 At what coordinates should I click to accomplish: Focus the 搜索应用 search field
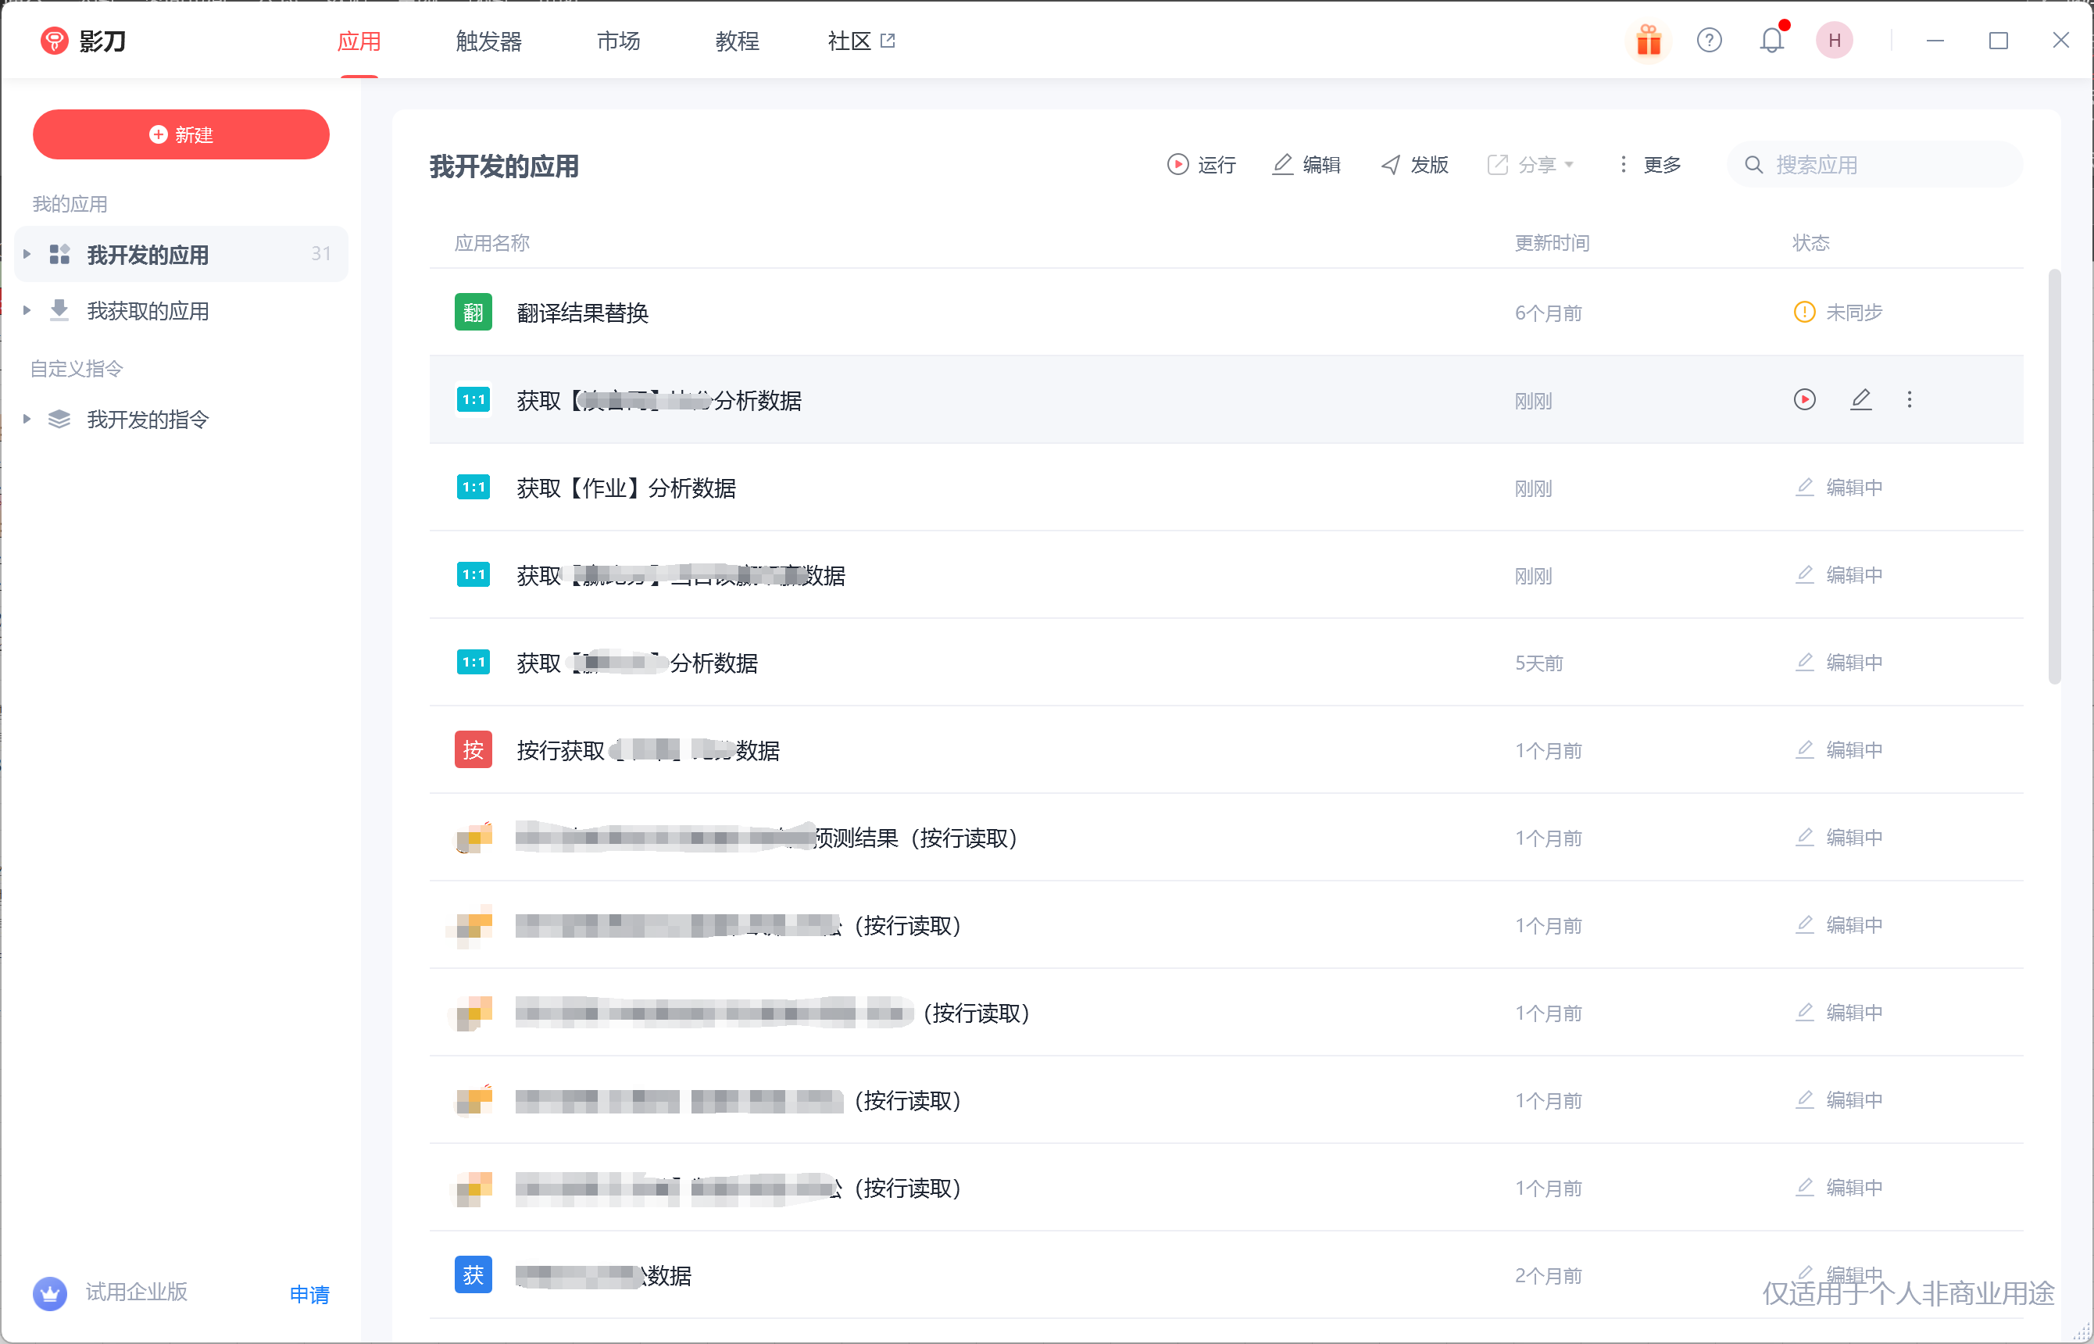click(1874, 164)
